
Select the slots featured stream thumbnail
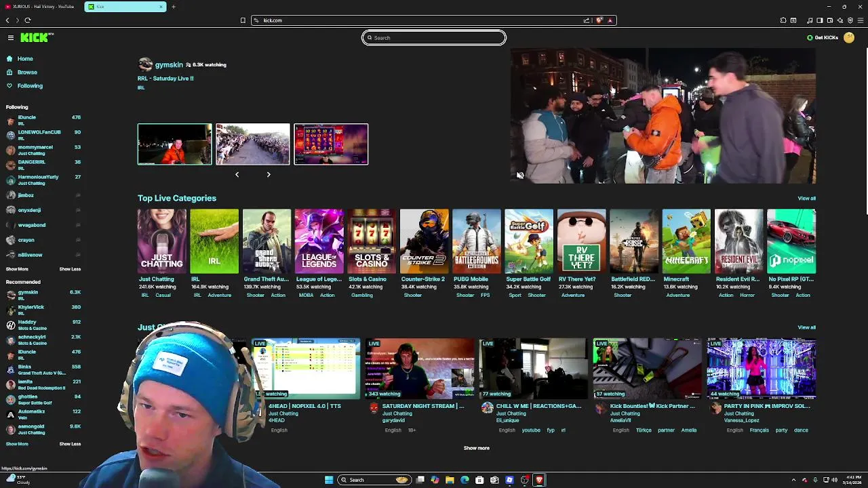pyautogui.click(x=331, y=144)
